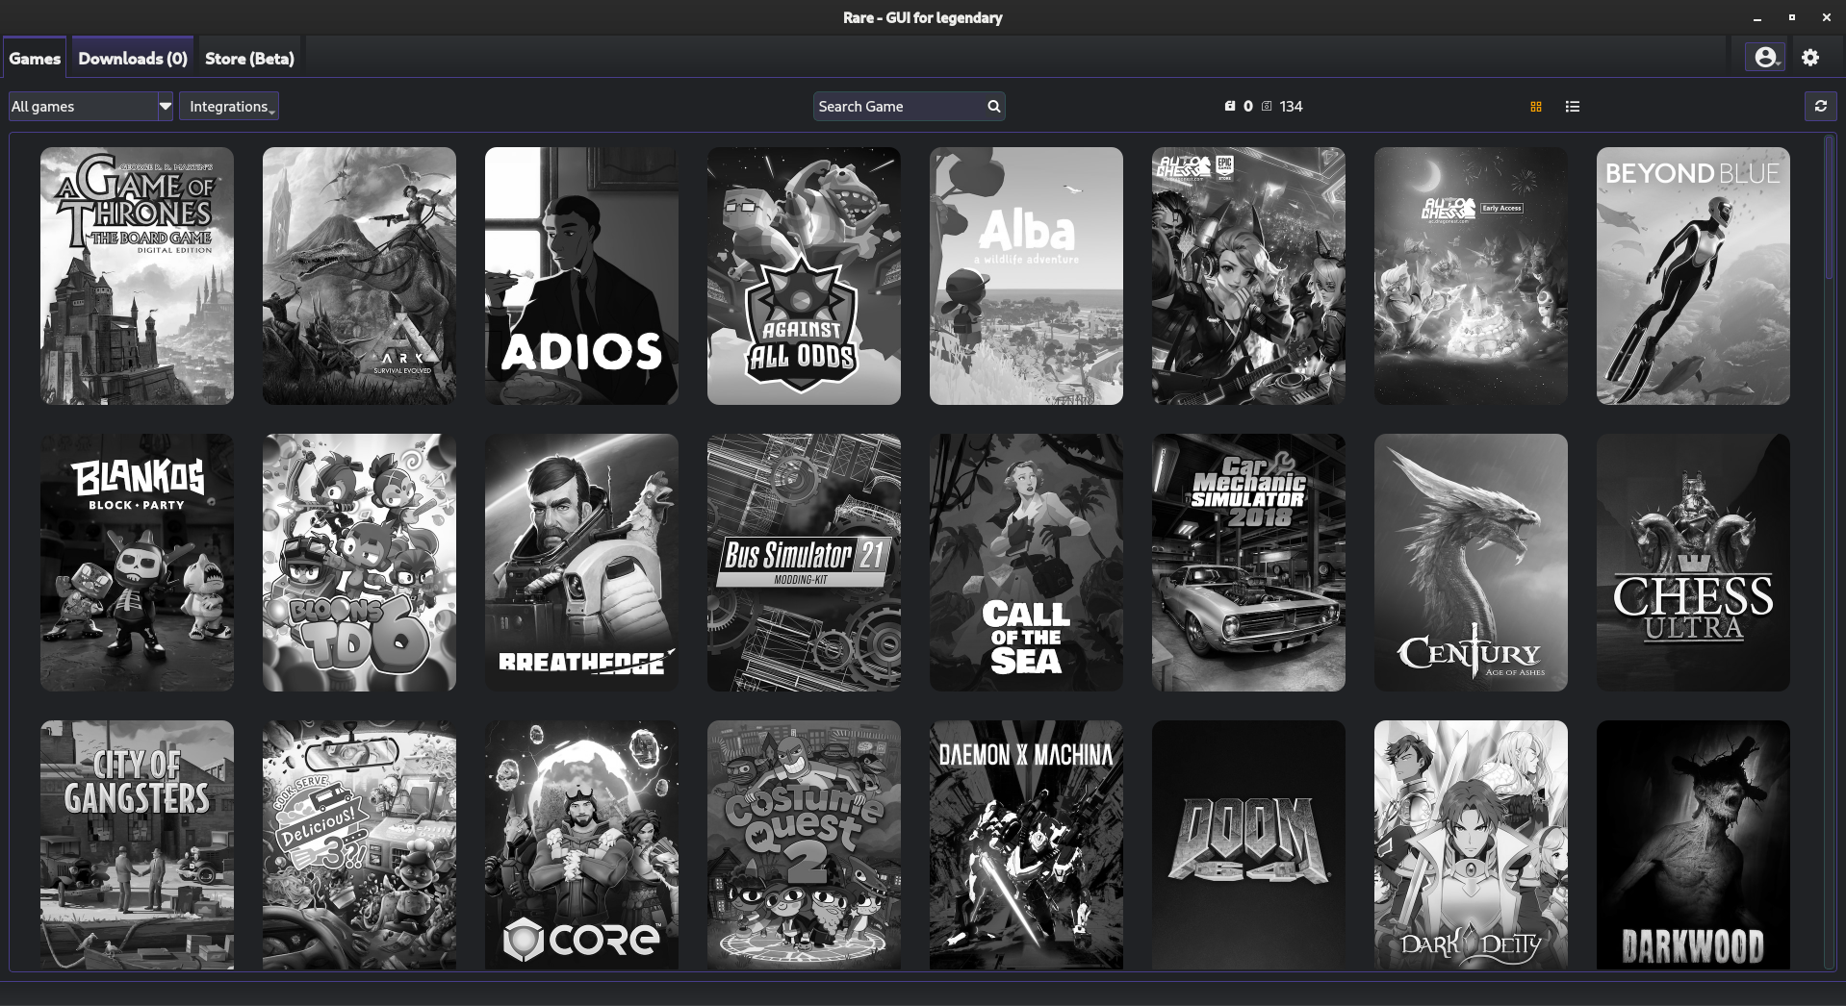1846x1006 pixels.
Task: Open the settings gear icon
Action: (1810, 57)
